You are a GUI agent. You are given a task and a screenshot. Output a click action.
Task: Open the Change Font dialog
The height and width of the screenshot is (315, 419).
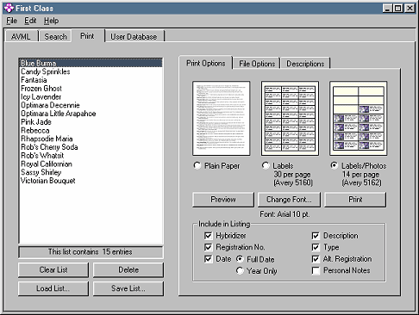(289, 200)
